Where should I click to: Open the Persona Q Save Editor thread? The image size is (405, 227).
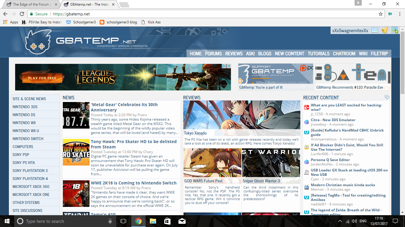tap(330, 160)
